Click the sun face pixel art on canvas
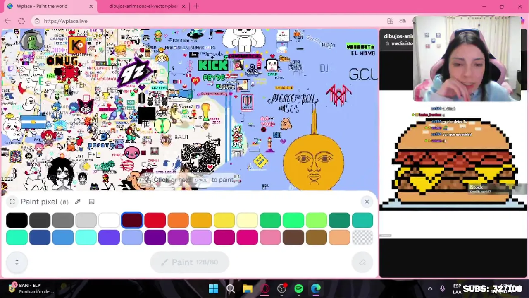 point(314,162)
